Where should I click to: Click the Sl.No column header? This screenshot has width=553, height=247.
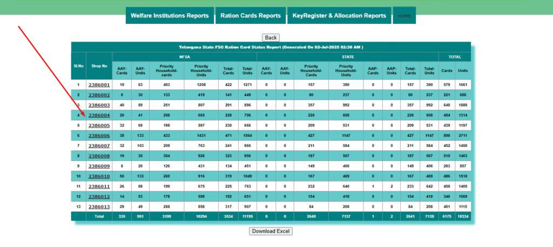coord(78,66)
